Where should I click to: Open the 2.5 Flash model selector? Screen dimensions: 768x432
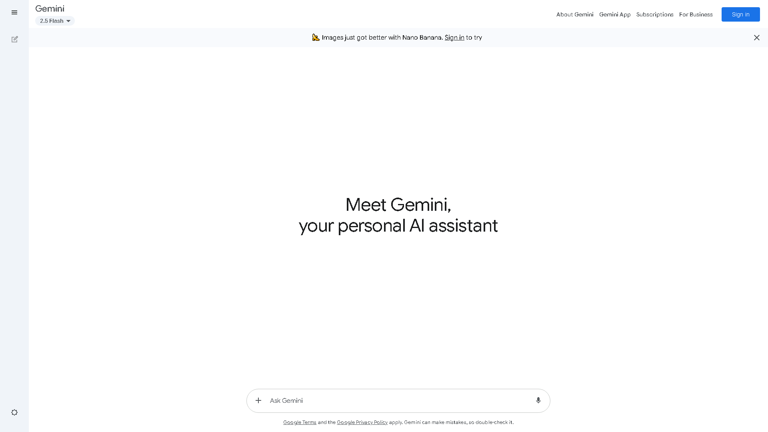tap(55, 21)
